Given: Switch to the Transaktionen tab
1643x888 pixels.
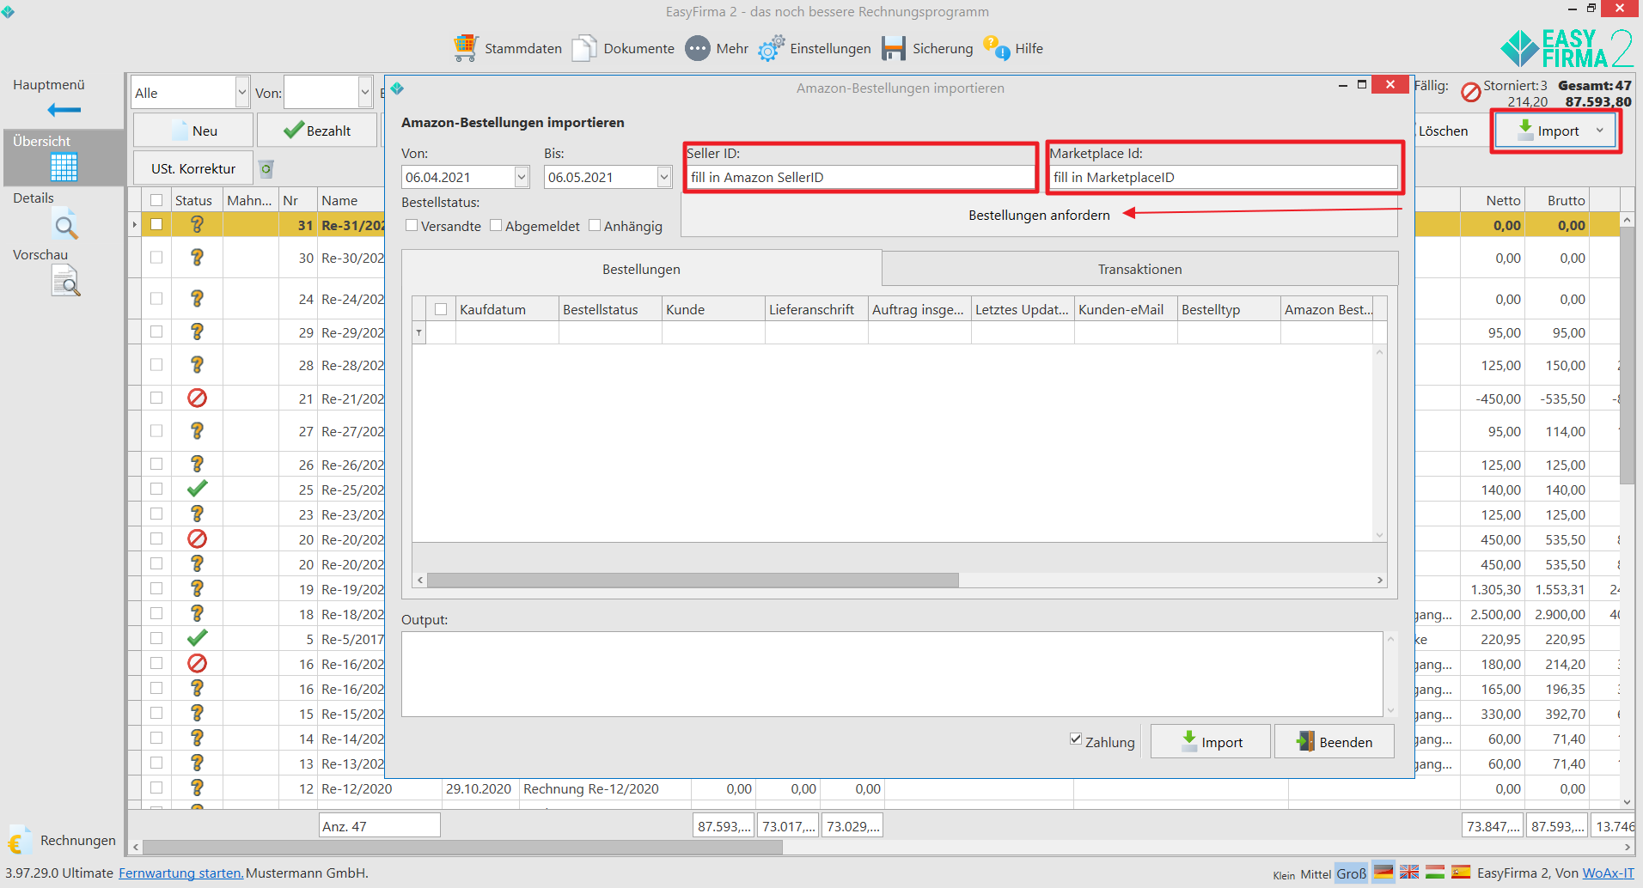Looking at the screenshot, I should pyautogui.click(x=1140, y=269).
